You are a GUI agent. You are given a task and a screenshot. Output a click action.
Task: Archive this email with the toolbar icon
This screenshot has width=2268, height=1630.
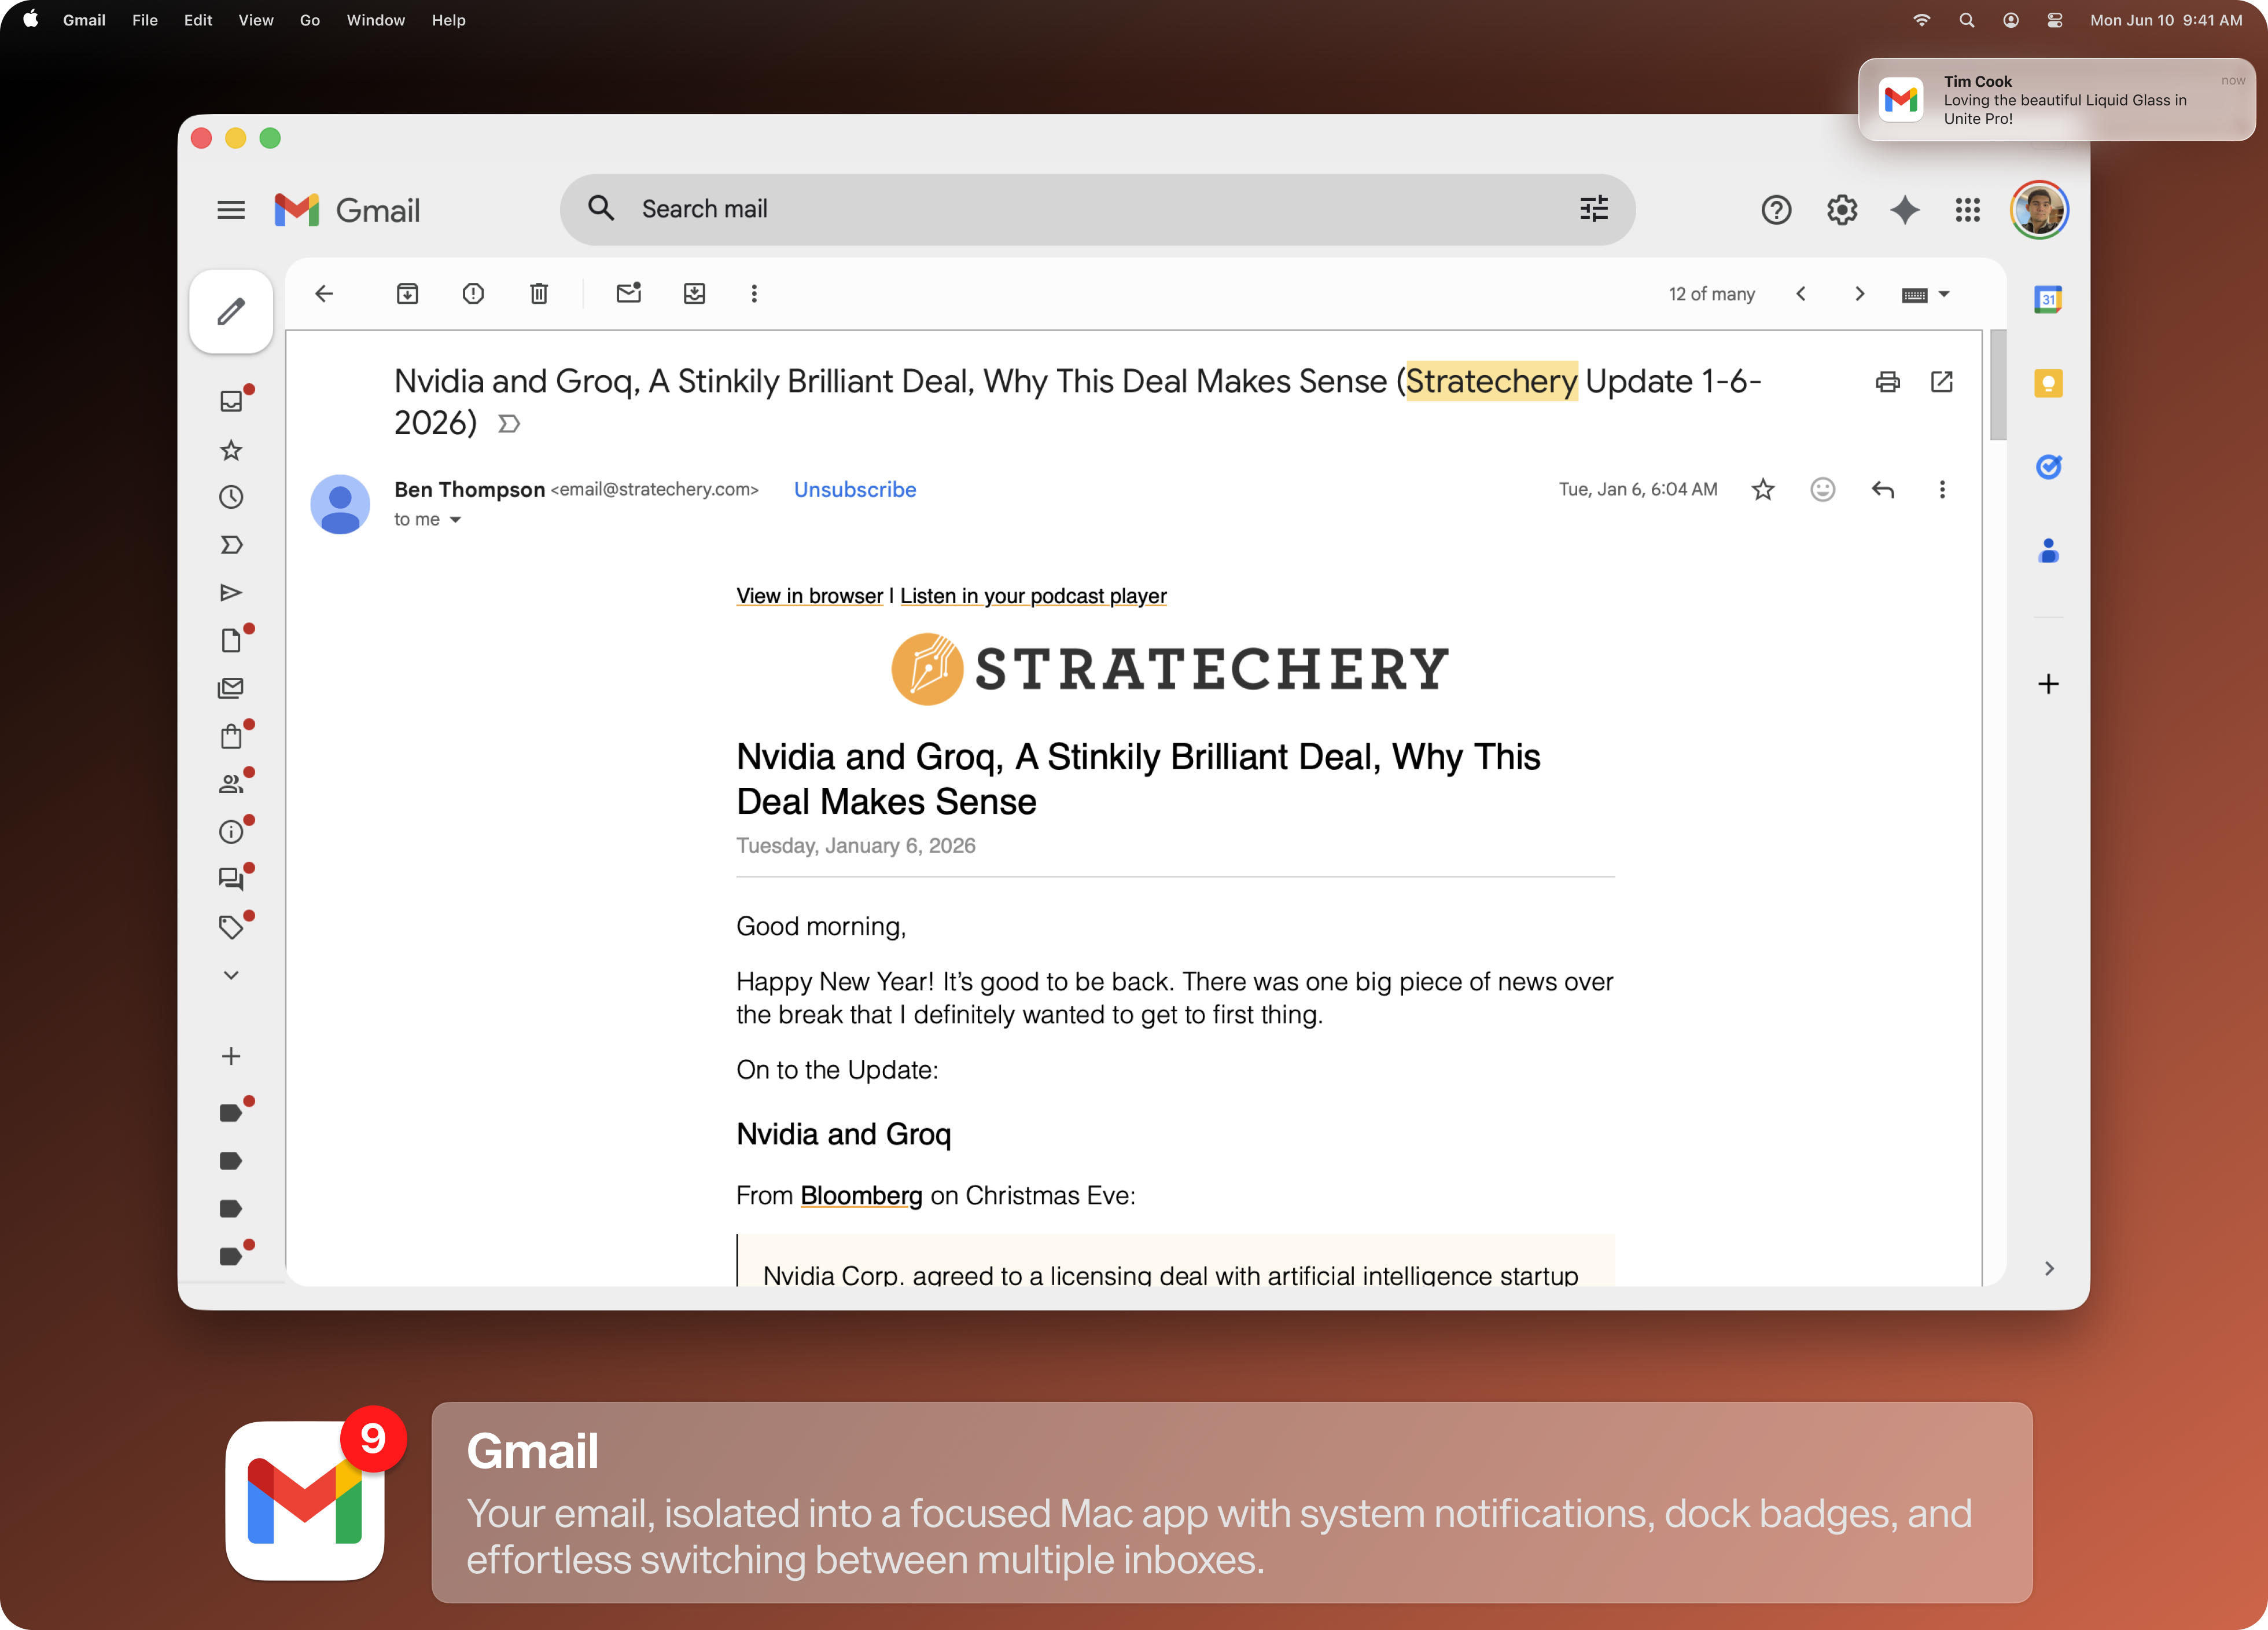(407, 293)
